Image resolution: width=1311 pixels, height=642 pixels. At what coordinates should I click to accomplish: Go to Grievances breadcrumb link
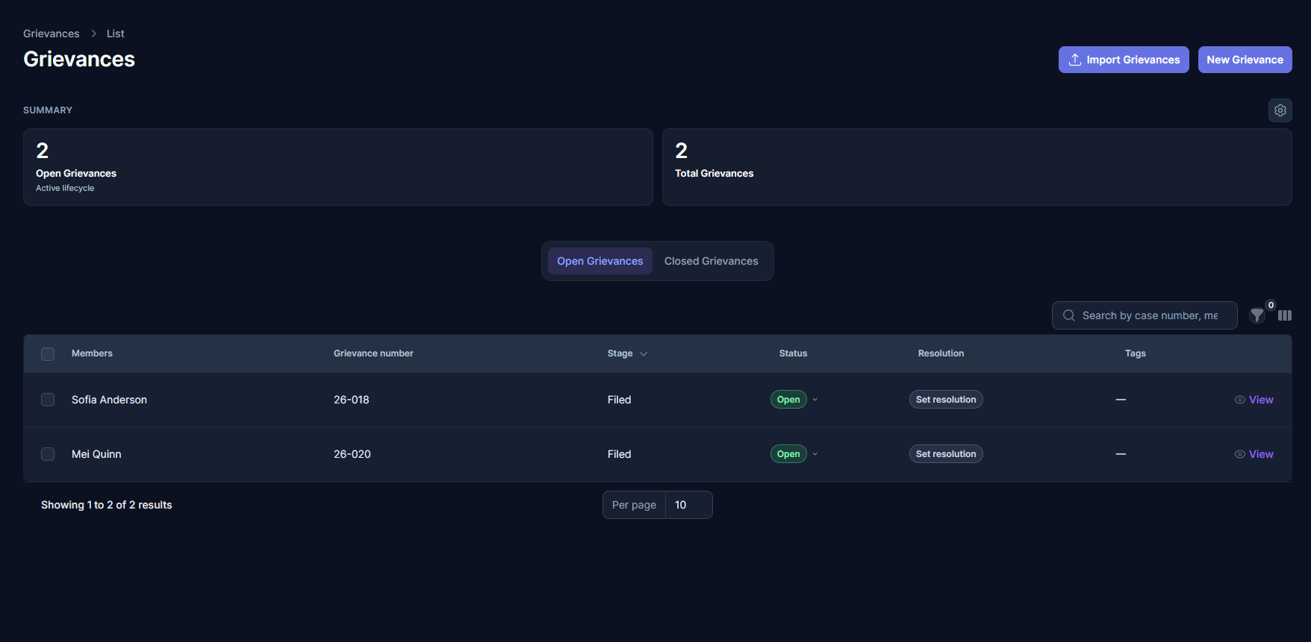[52, 34]
